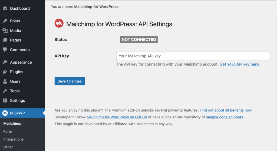This screenshot has height=151, width=277.
Task: Click the Mailchimp for WordPress breadcrumb text
Action: coord(96,7)
